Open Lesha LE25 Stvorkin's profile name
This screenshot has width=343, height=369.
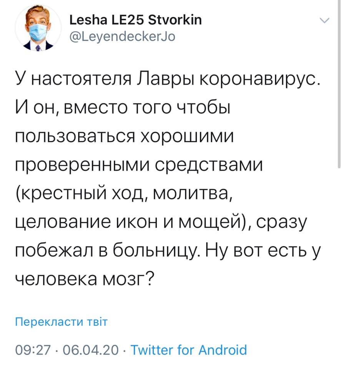point(136,20)
